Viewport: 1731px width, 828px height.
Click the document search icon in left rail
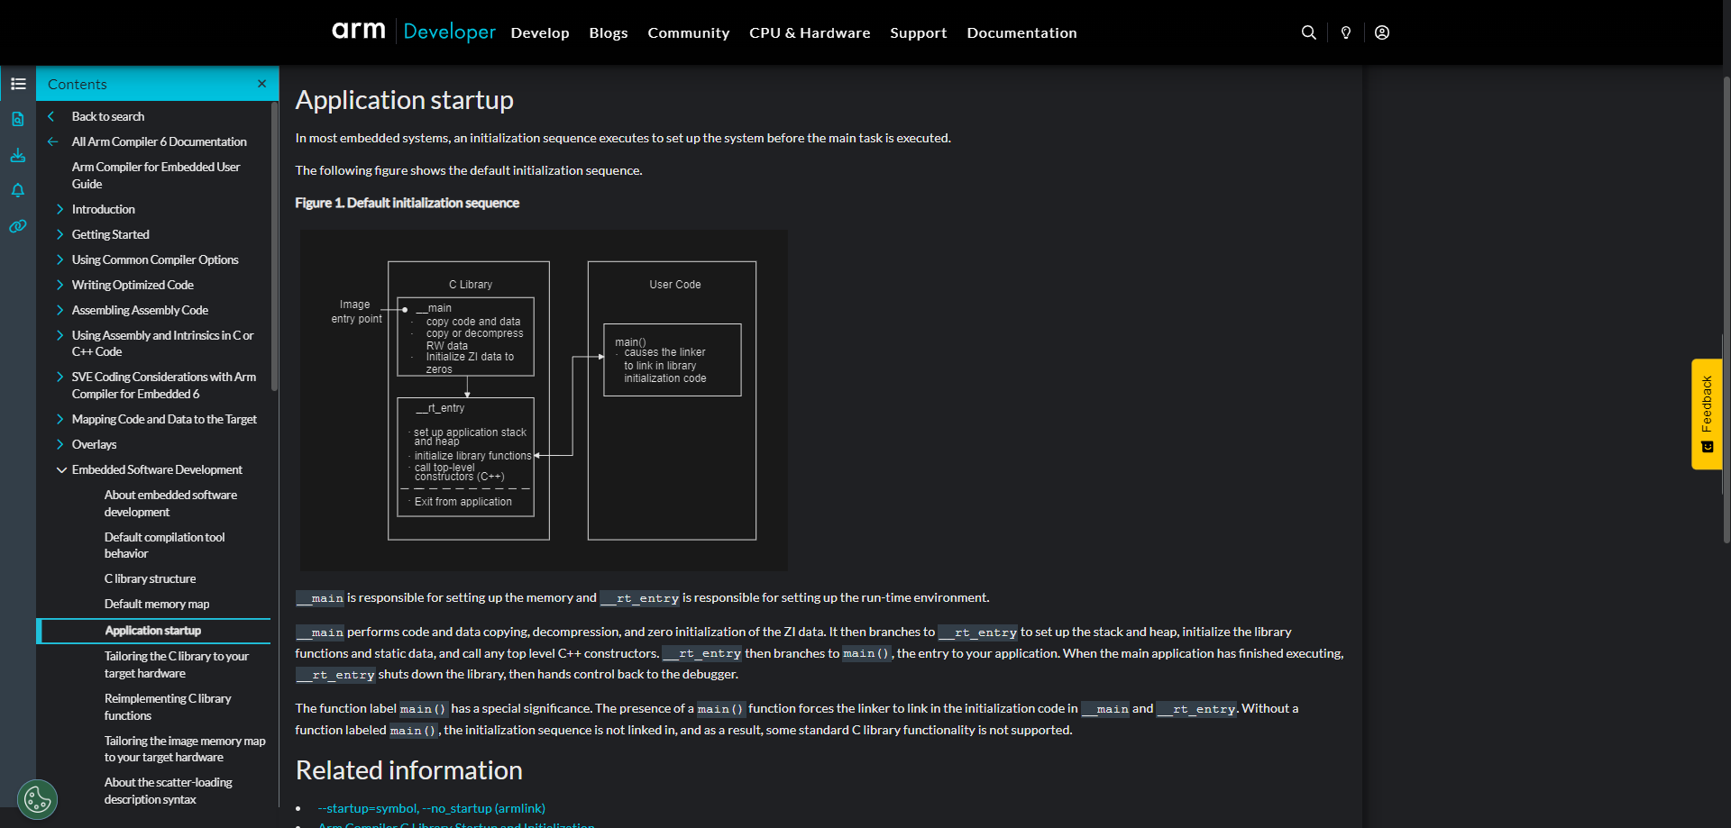18,119
